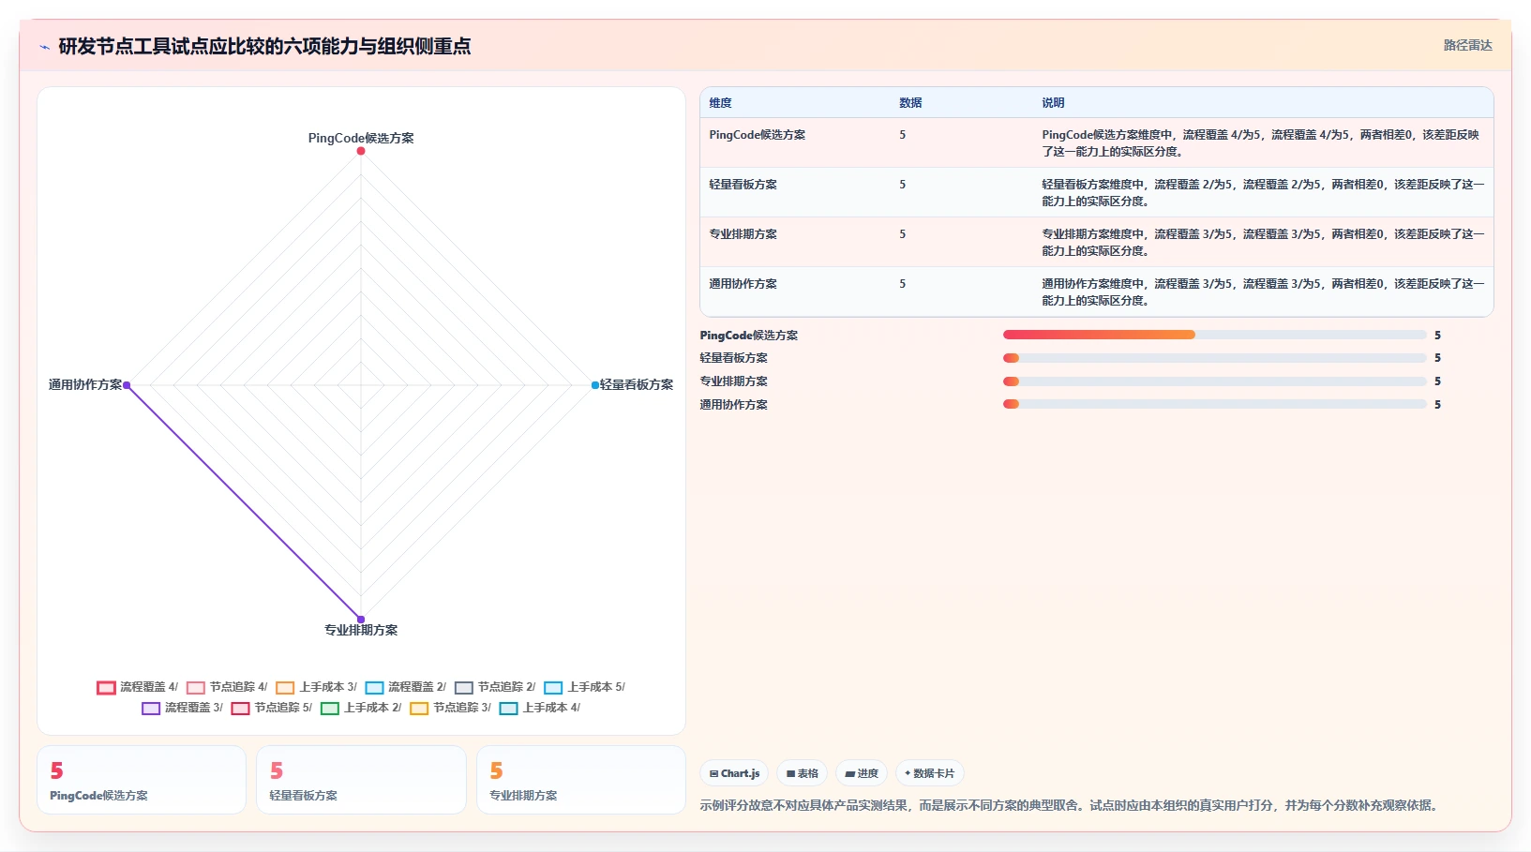Click the 通用协作方案 axis label on radar
Image resolution: width=1531 pixels, height=852 pixels.
tap(85, 385)
